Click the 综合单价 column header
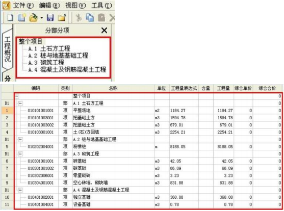 coord(243,88)
